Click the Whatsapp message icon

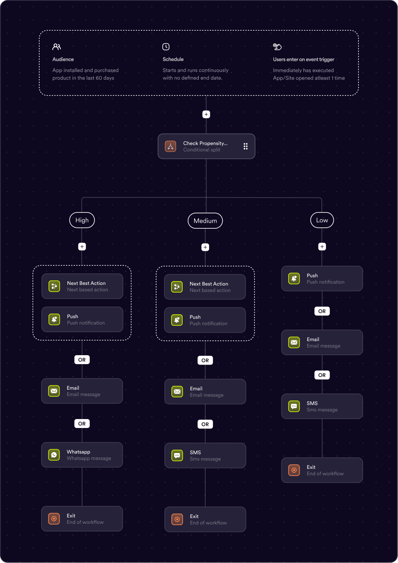click(54, 455)
